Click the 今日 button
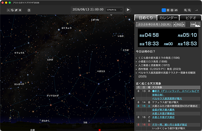This screenshot has height=131, width=202. coord(179,24)
